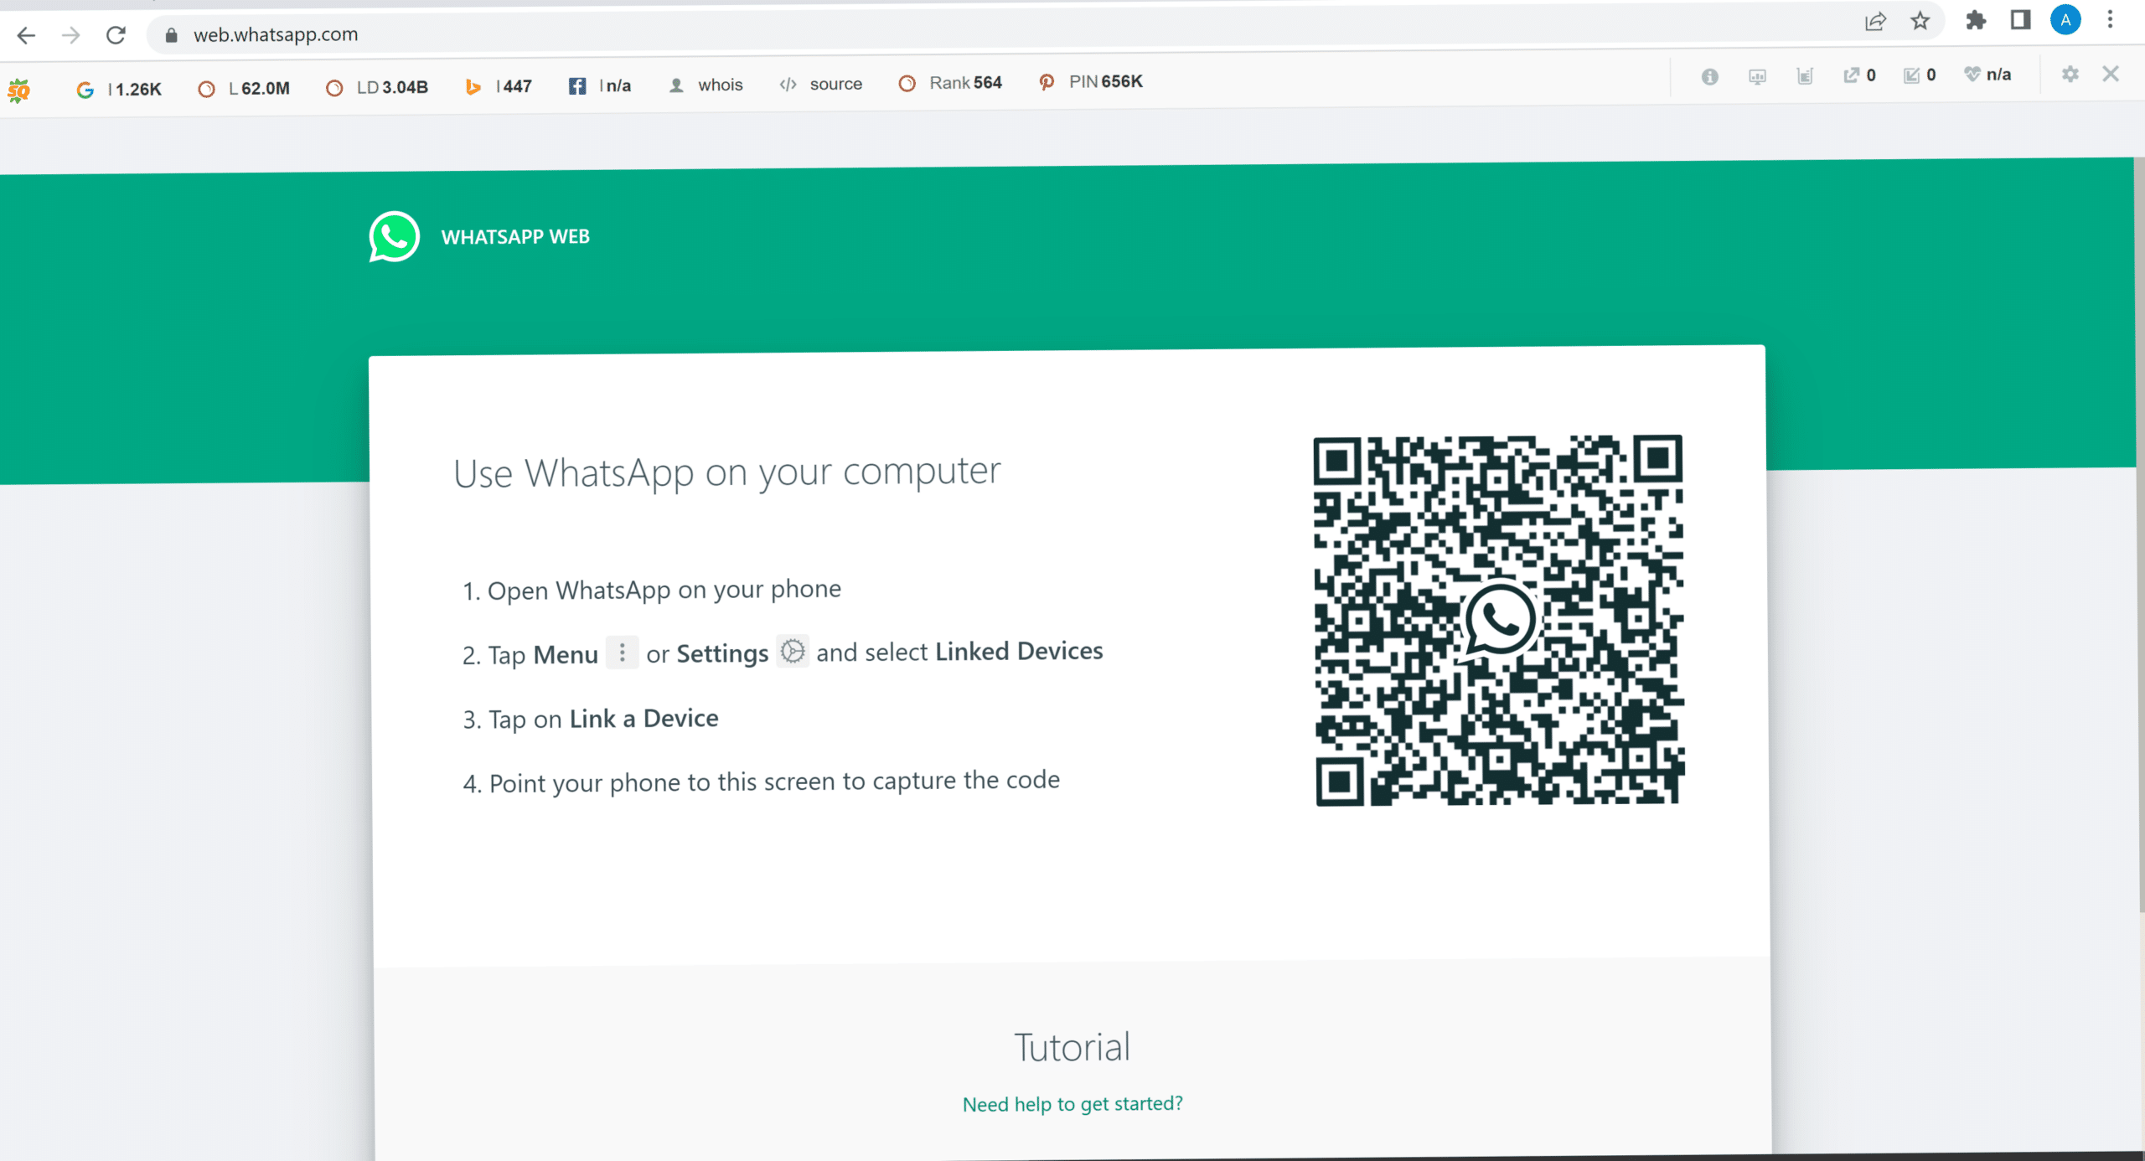
Task: Open Chrome's three-dot menu
Action: tap(2111, 20)
